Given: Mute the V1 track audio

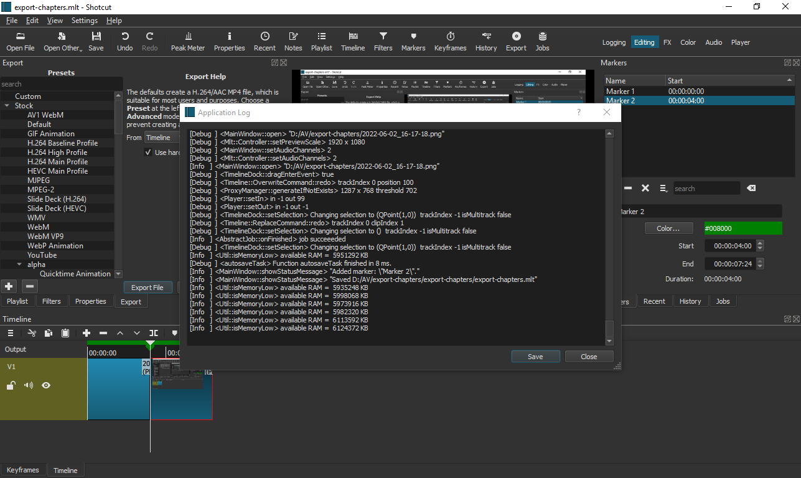Looking at the screenshot, I should [29, 386].
